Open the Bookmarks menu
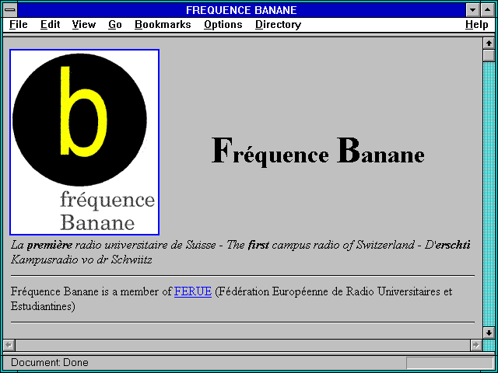Image resolution: width=498 pixels, height=373 pixels. (x=163, y=25)
